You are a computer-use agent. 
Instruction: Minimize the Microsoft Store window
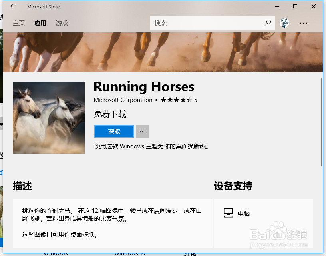click(277, 7)
